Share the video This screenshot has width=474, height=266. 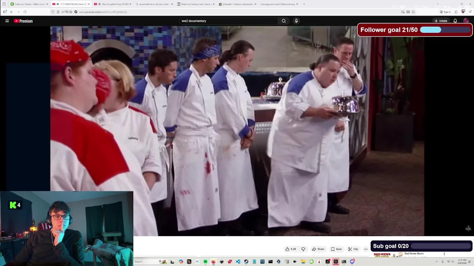click(318, 249)
